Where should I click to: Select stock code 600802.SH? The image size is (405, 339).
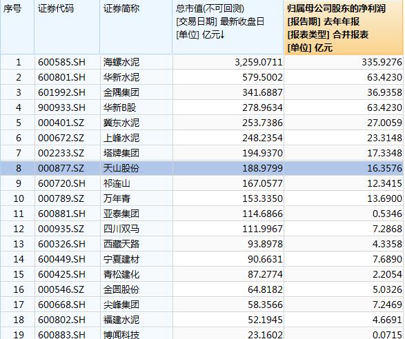(61, 320)
